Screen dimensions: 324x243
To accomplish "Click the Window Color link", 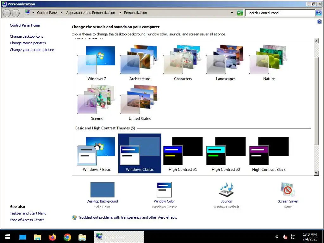I will point(164,201).
